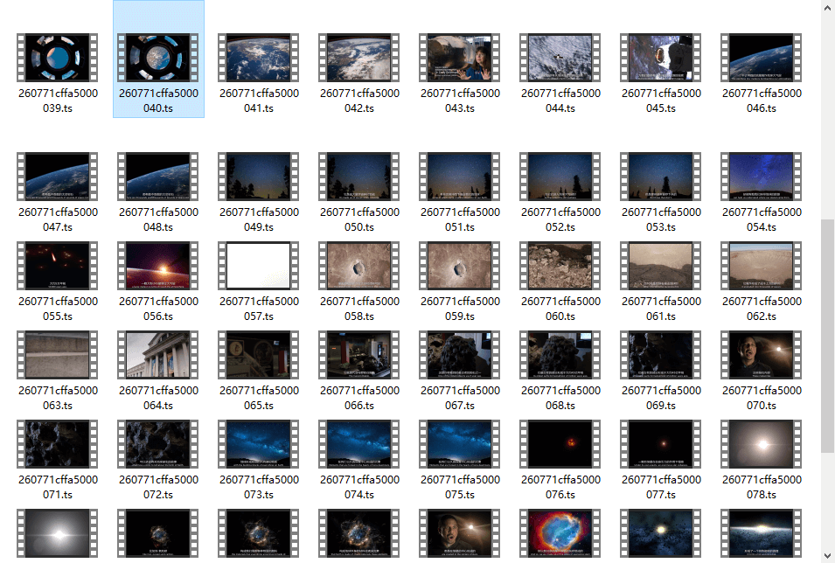Screen dimensions: 835x563
Task: Click the scrollbar up arrow
Action: click(827, 7)
